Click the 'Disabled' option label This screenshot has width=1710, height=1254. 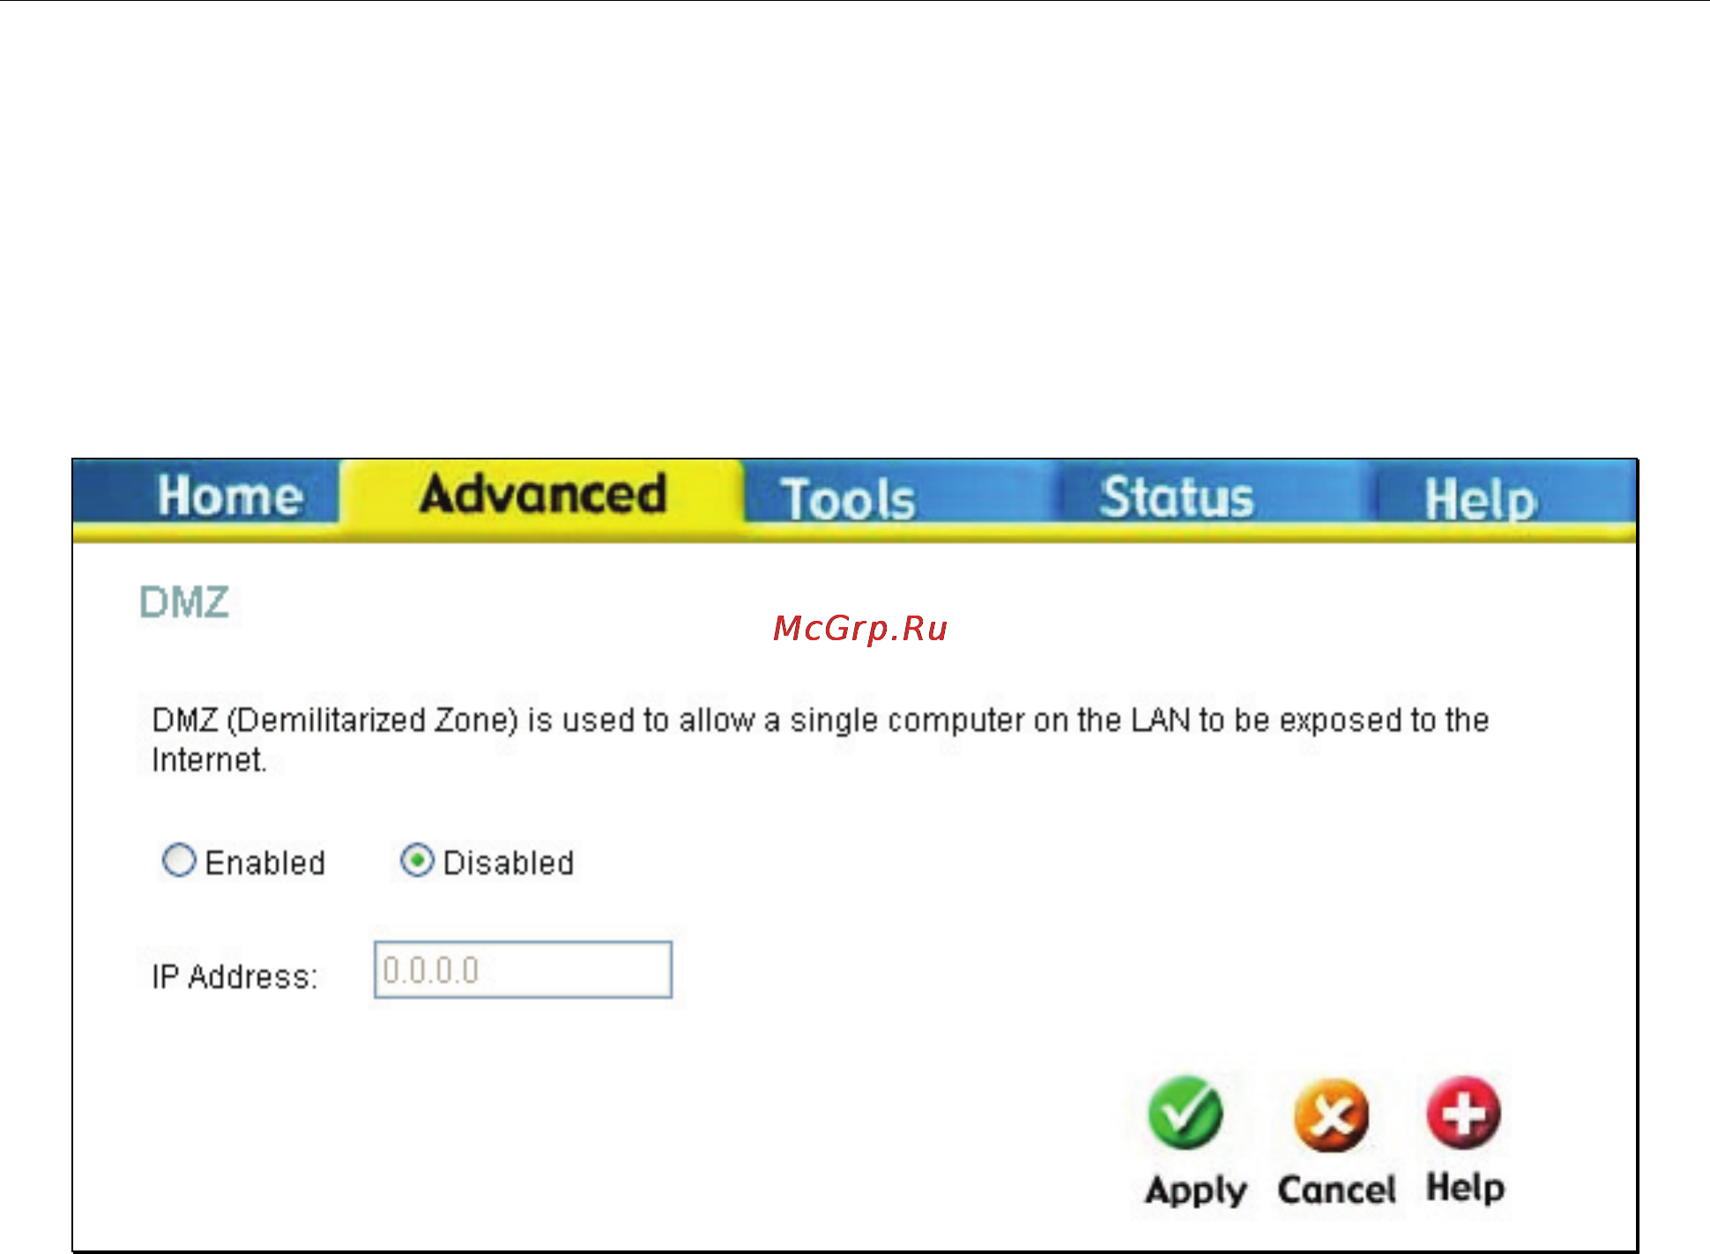pos(509,862)
